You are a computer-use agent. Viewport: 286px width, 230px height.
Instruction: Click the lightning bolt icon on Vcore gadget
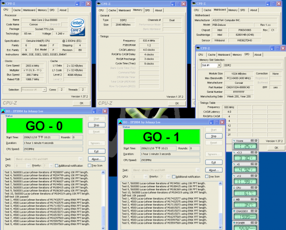pyautogui.click(x=234, y=141)
